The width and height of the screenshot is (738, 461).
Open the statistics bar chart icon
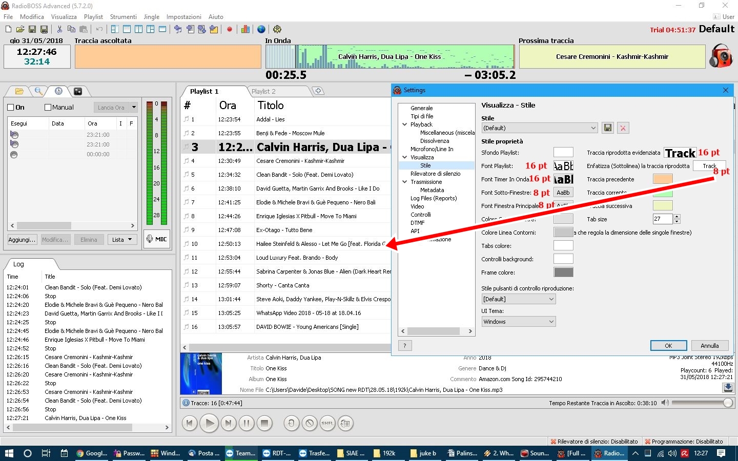(x=245, y=29)
